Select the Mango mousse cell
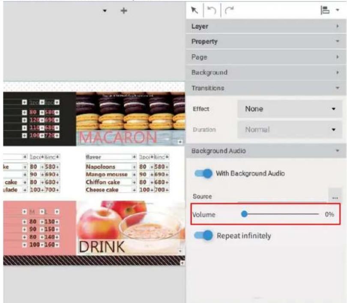Image resolution: width=347 pixels, height=303 pixels. tap(111, 174)
